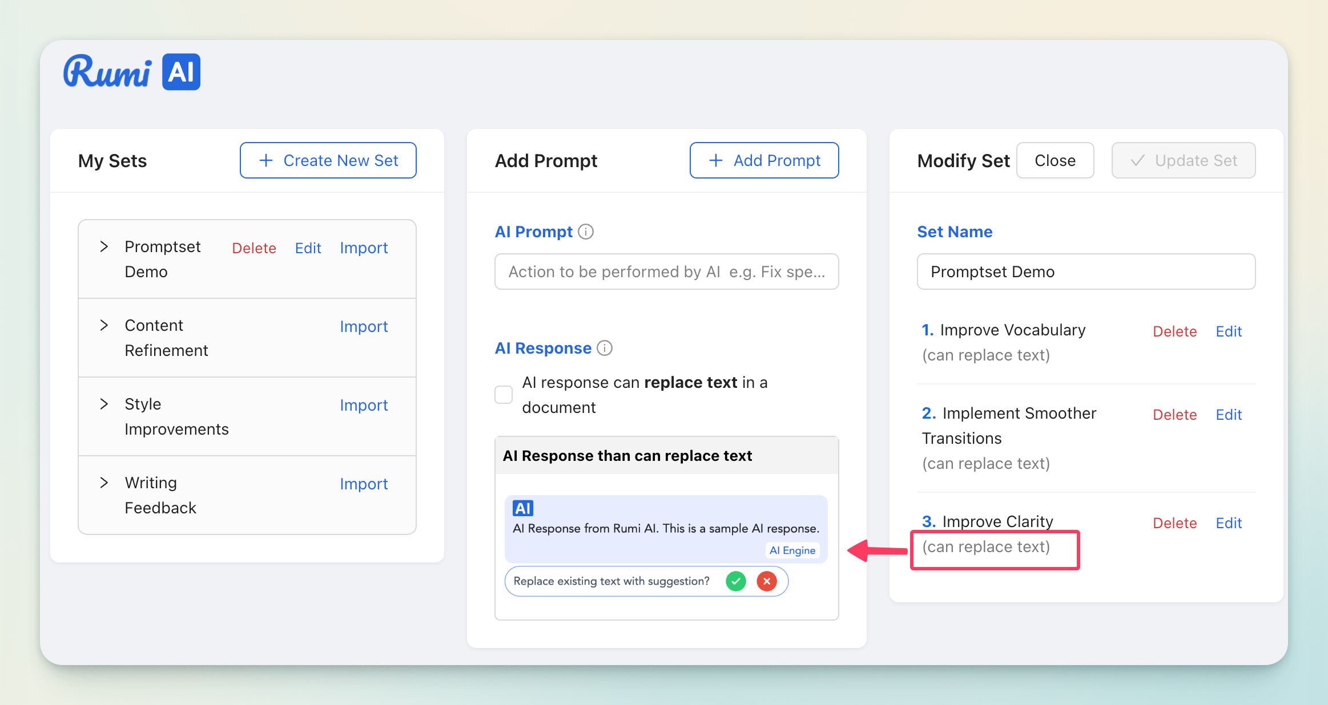Click the Create New Set button
Viewport: 1328px width, 705px height.
point(328,160)
